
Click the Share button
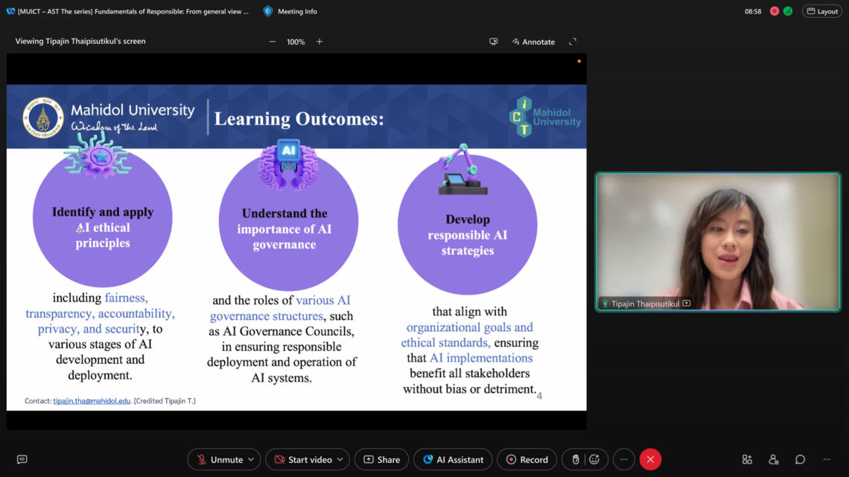(381, 460)
